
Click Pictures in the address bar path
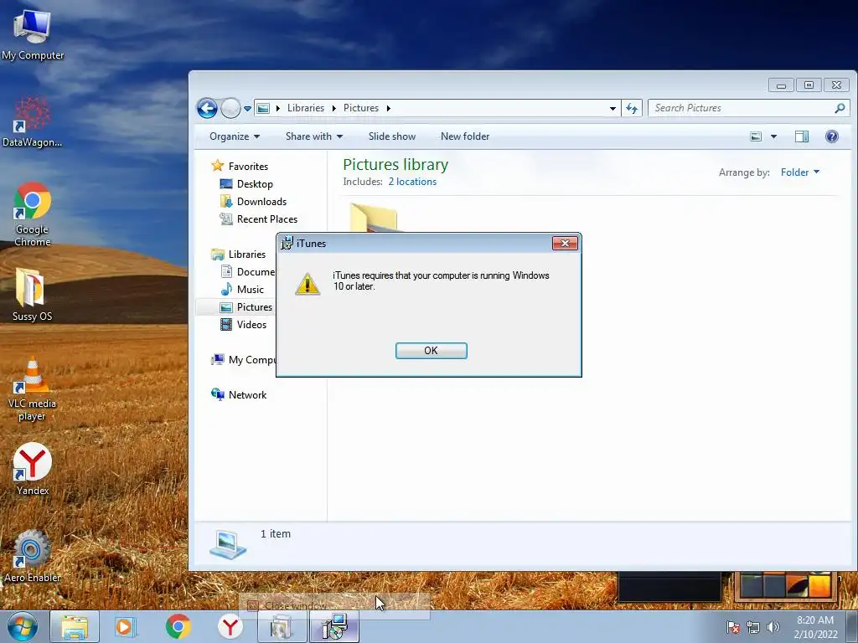pos(361,108)
